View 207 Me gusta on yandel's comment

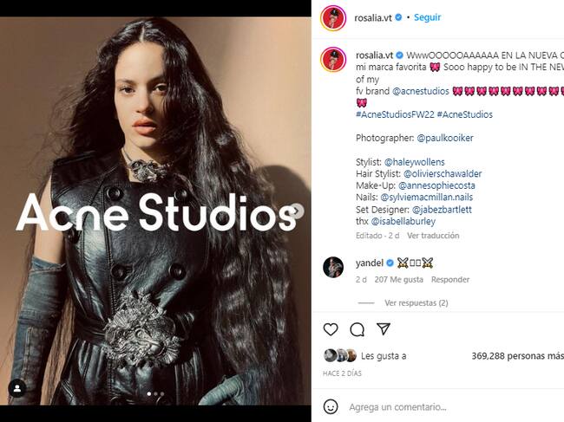point(398,280)
